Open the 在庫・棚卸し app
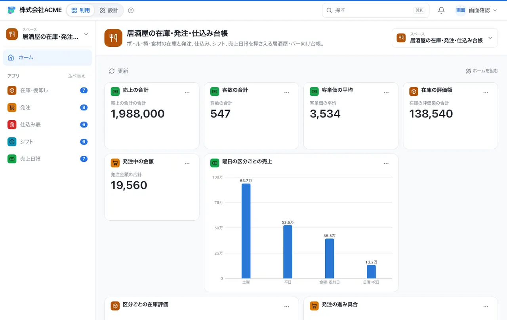 pyautogui.click(x=48, y=90)
